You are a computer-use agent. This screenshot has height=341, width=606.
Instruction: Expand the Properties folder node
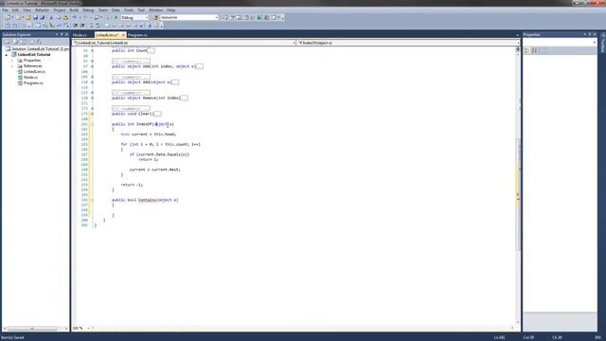12,61
